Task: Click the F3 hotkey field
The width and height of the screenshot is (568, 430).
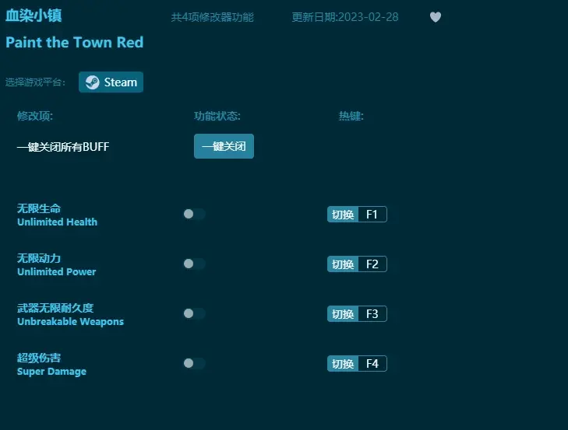Action: click(372, 314)
